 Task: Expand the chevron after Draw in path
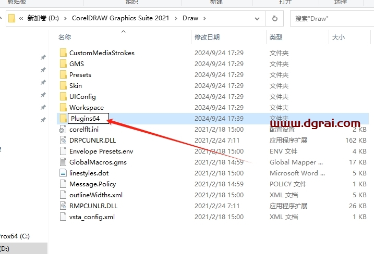(205, 18)
